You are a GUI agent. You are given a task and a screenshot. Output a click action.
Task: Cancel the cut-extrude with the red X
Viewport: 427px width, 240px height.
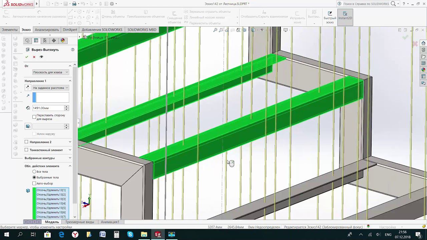34,57
